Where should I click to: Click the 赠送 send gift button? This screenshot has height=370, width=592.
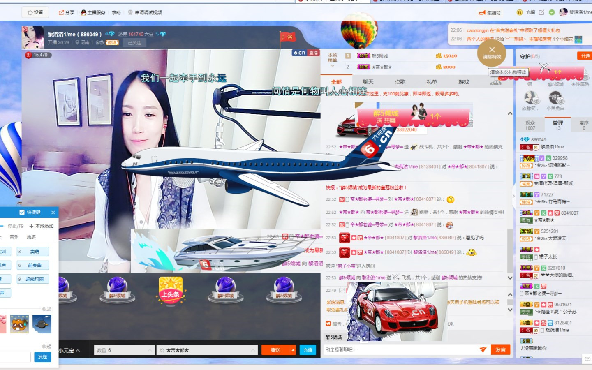pyautogui.click(x=276, y=350)
